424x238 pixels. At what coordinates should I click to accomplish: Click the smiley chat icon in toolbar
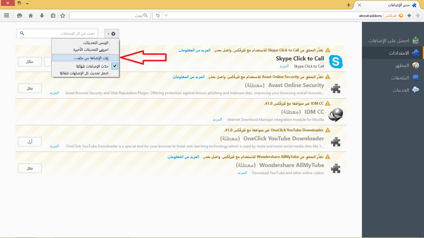pos(20,15)
